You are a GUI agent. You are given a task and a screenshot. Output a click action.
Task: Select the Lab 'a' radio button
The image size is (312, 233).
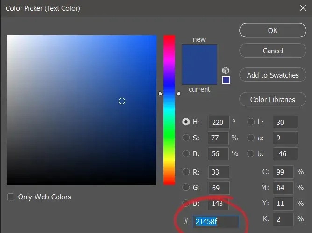point(251,138)
